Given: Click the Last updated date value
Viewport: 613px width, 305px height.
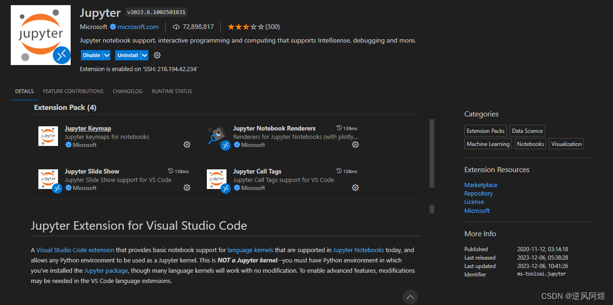Looking at the screenshot, I should pos(542,266).
